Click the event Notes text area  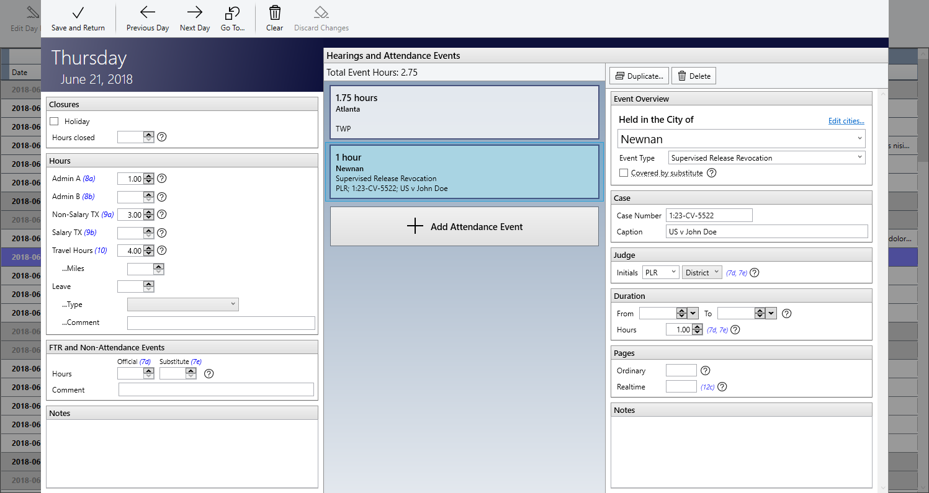pos(742,452)
